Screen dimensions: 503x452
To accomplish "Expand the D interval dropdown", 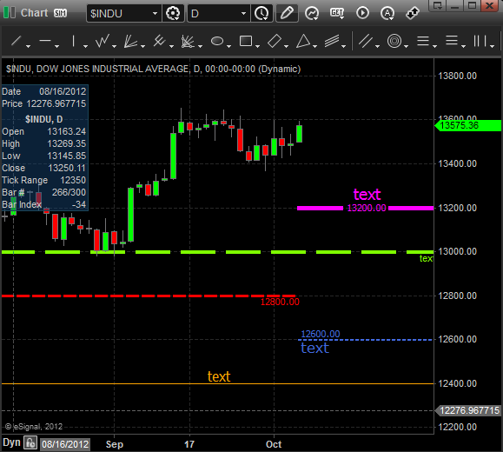I will point(243,14).
